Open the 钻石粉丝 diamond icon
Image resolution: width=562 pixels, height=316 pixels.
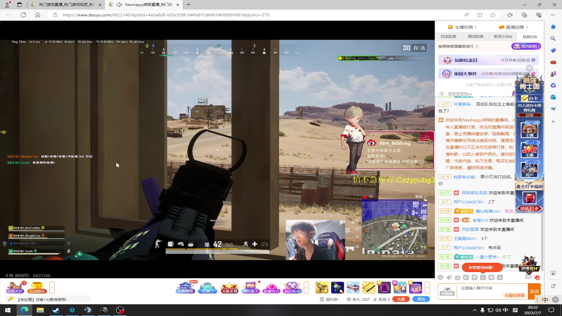[x=292, y=288]
